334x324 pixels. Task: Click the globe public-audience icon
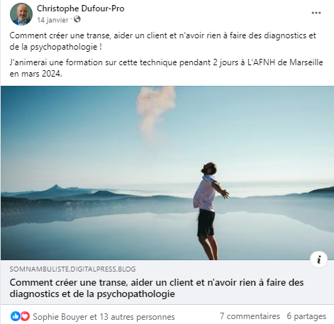pyautogui.click(x=77, y=19)
